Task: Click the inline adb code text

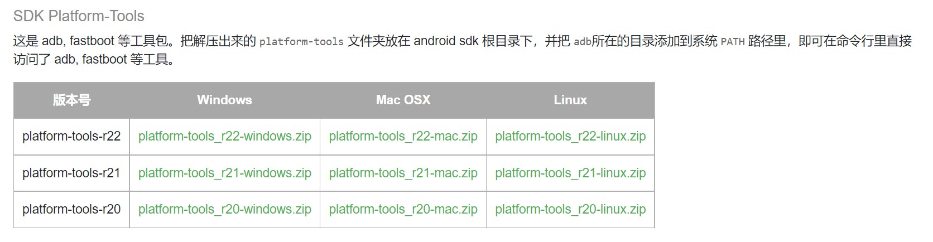Action: tap(582, 42)
